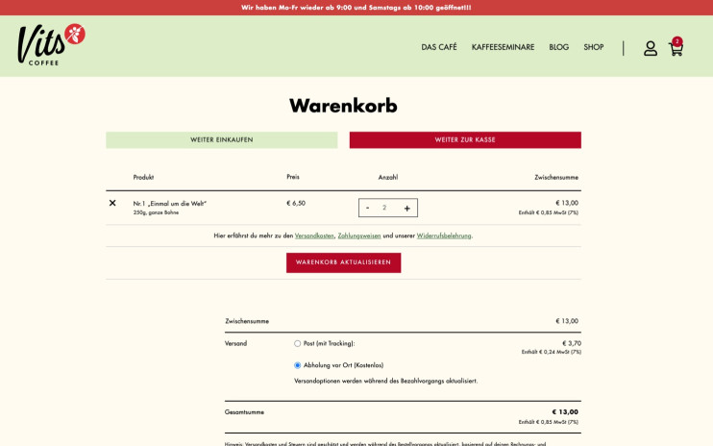
Task: Click the quantity input field
Action: (x=385, y=208)
